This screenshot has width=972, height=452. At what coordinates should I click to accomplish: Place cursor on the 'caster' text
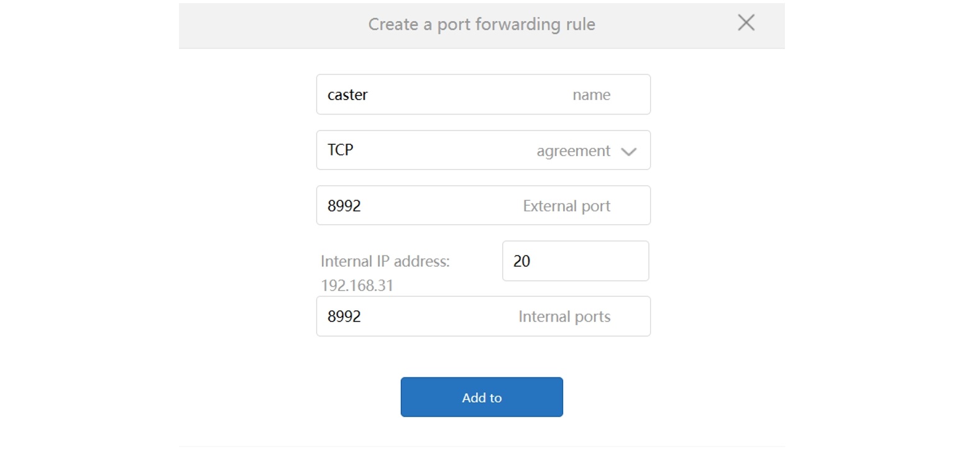tap(347, 95)
